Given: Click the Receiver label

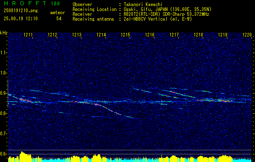Looking at the screenshot, I should (82, 14).
